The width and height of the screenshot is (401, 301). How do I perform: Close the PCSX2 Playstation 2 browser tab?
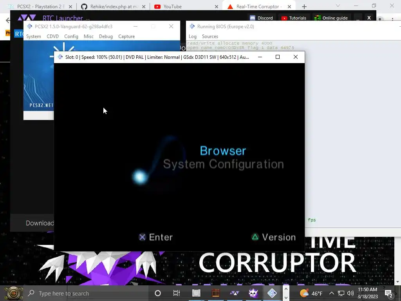[70, 7]
